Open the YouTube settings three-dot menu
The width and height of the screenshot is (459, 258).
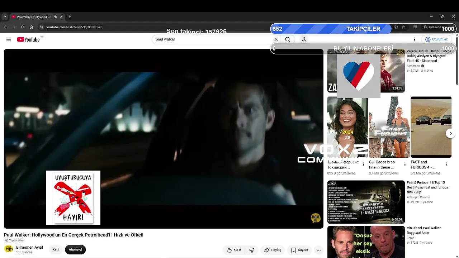[x=415, y=39]
